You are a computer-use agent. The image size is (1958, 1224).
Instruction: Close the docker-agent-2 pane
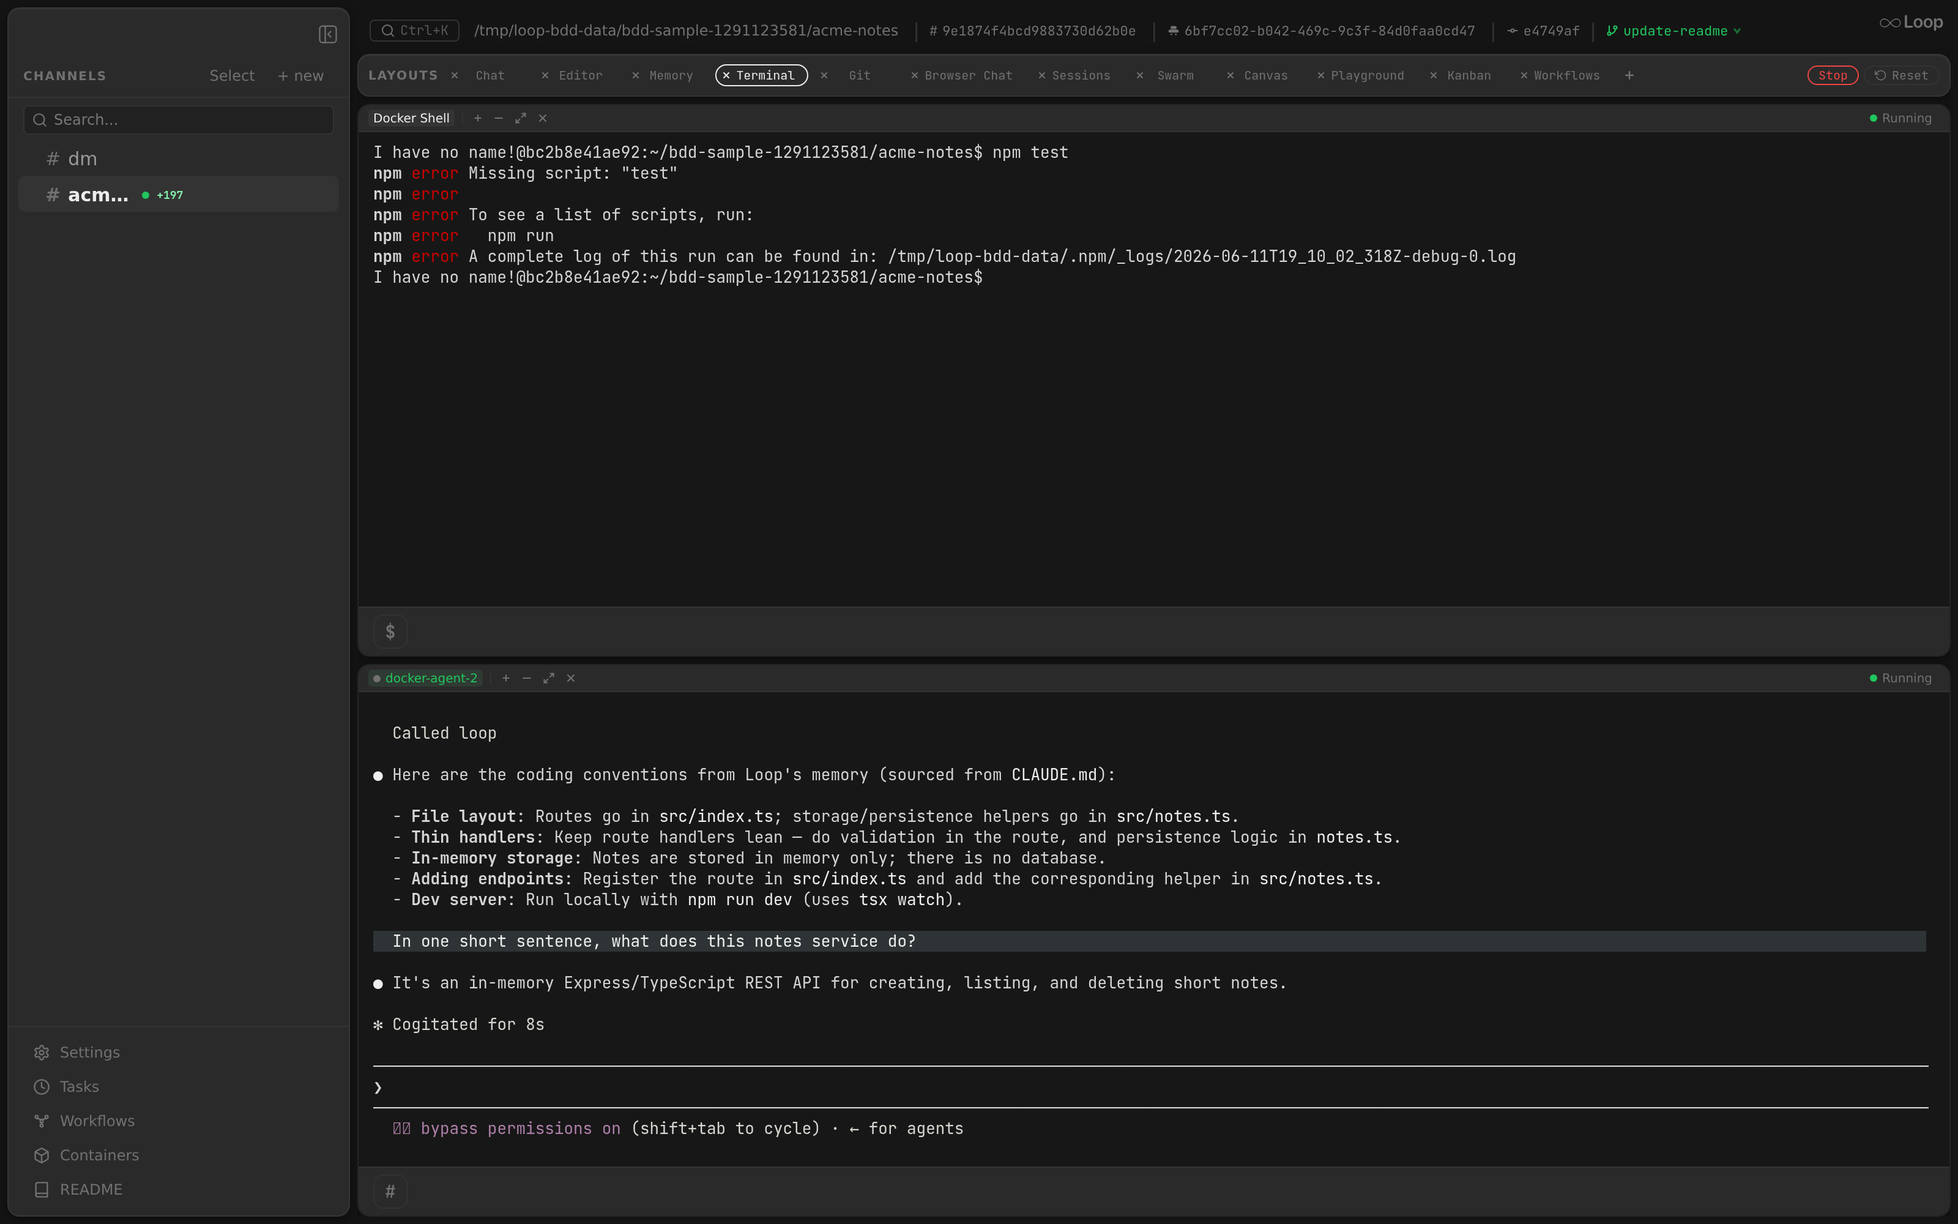coord(571,678)
